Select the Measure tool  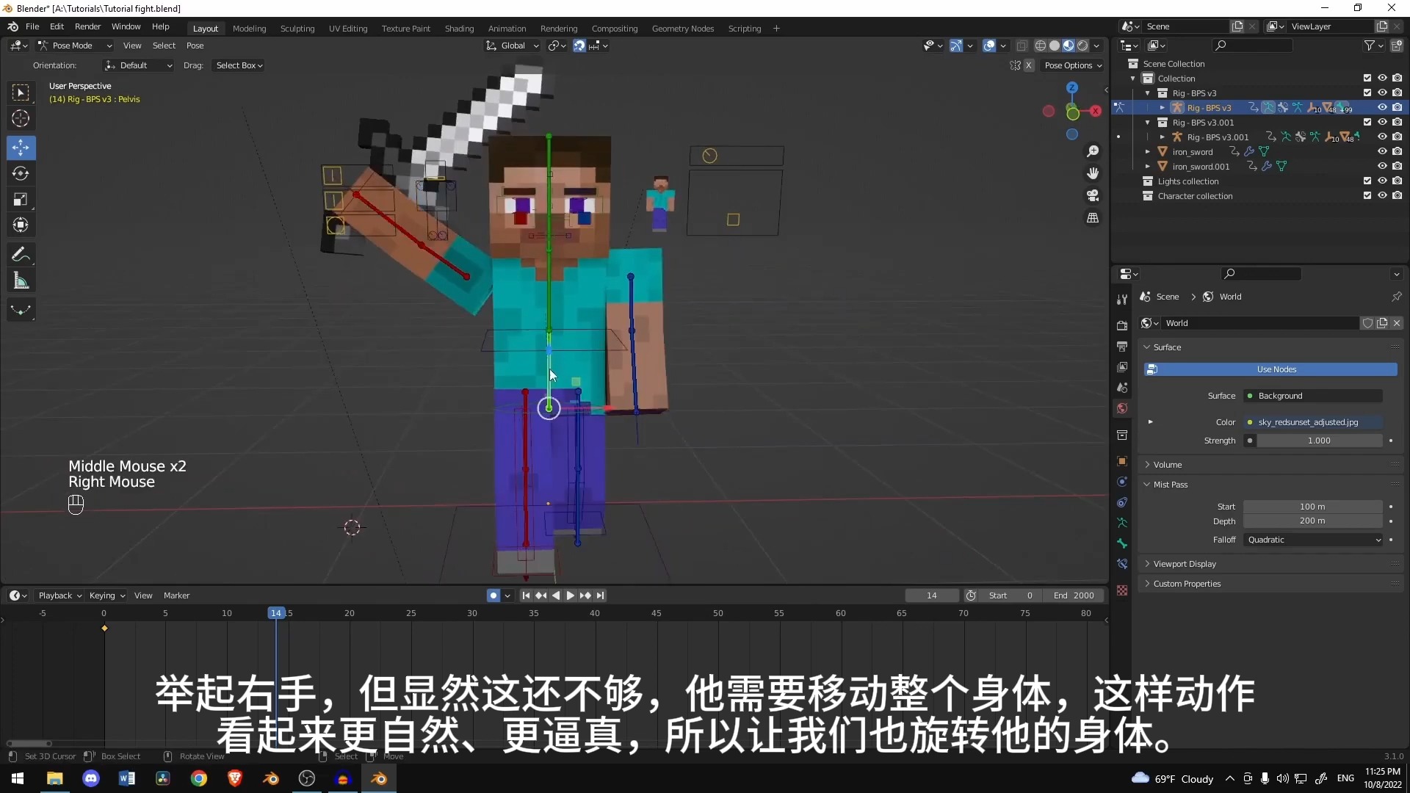pos(21,280)
